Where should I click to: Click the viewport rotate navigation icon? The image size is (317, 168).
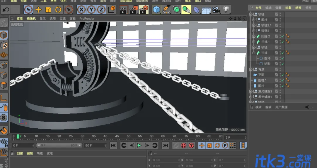tap(240, 18)
